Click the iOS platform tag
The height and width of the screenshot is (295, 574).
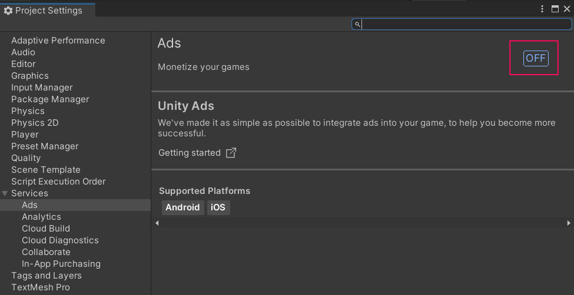(x=218, y=207)
